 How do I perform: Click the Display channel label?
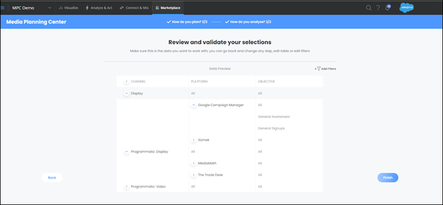pos(137,93)
